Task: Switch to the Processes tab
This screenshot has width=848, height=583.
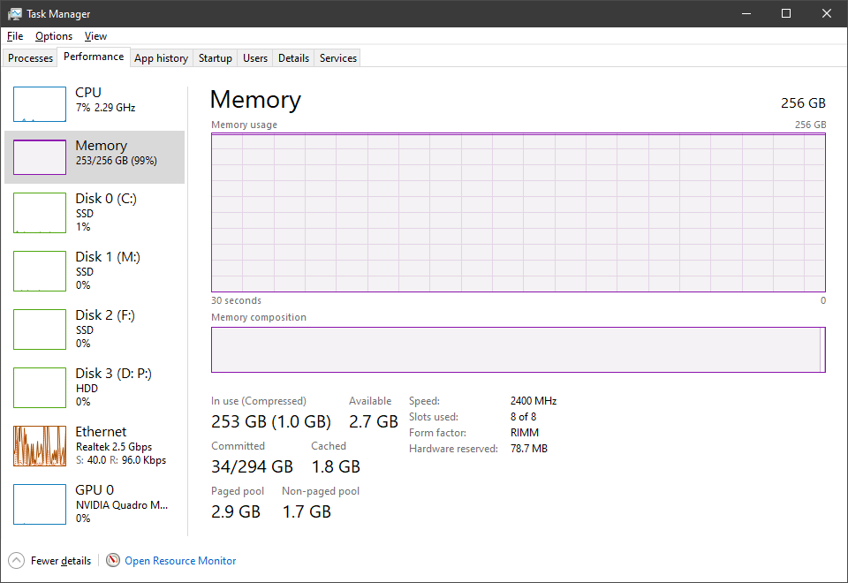Action: tap(30, 58)
